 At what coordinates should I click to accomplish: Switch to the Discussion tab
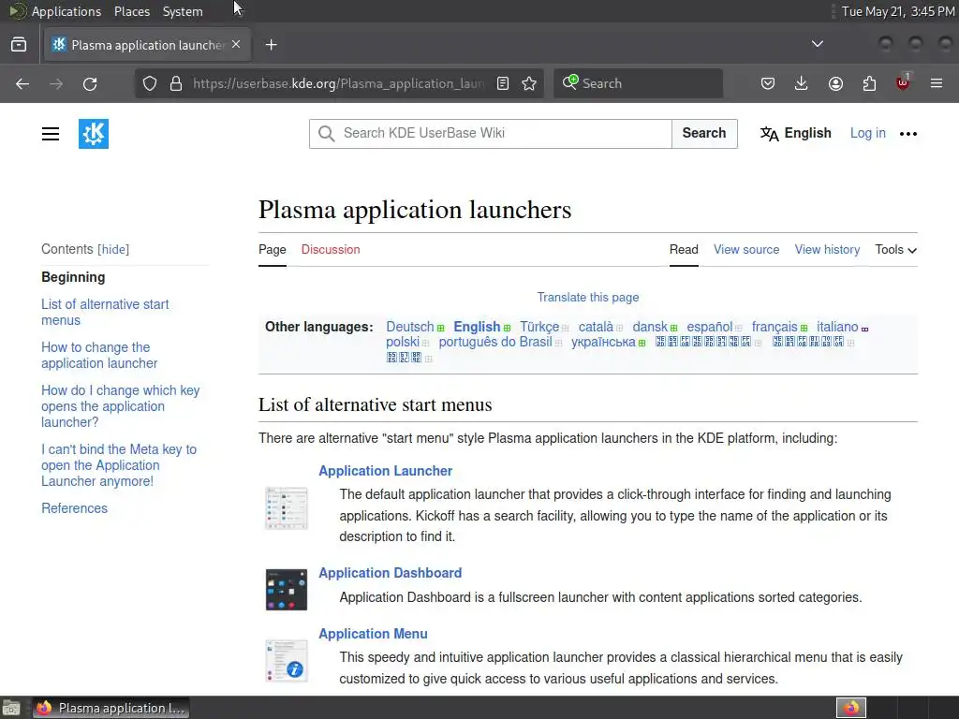click(x=331, y=249)
